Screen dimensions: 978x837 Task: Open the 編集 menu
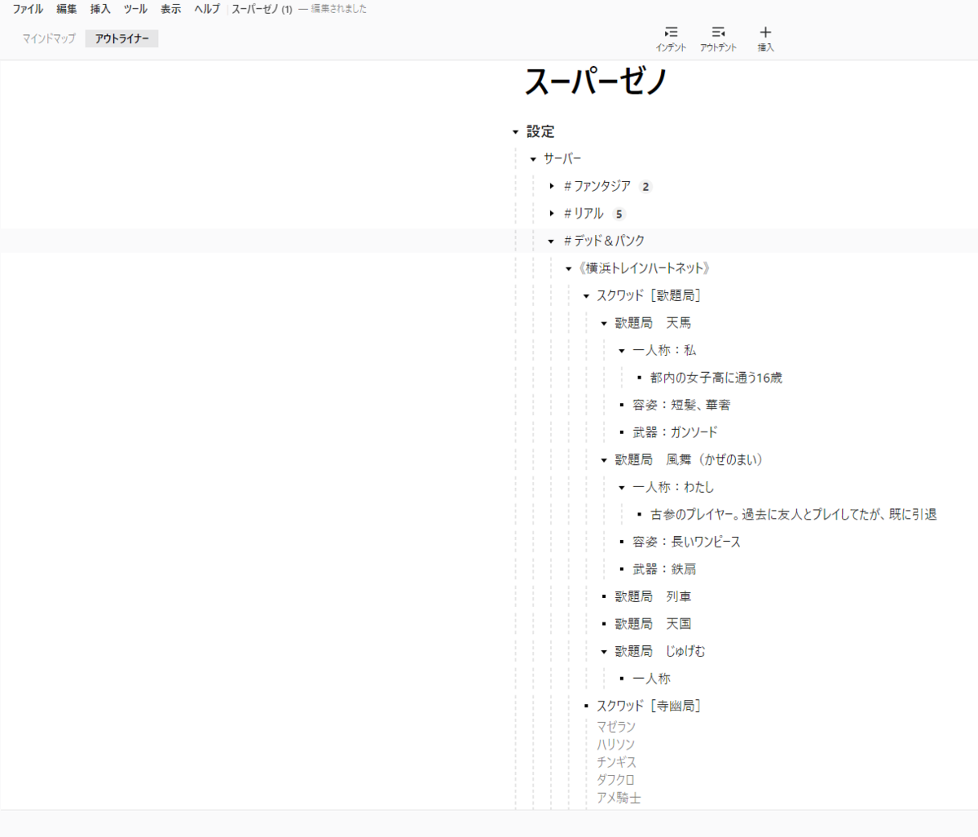67,9
